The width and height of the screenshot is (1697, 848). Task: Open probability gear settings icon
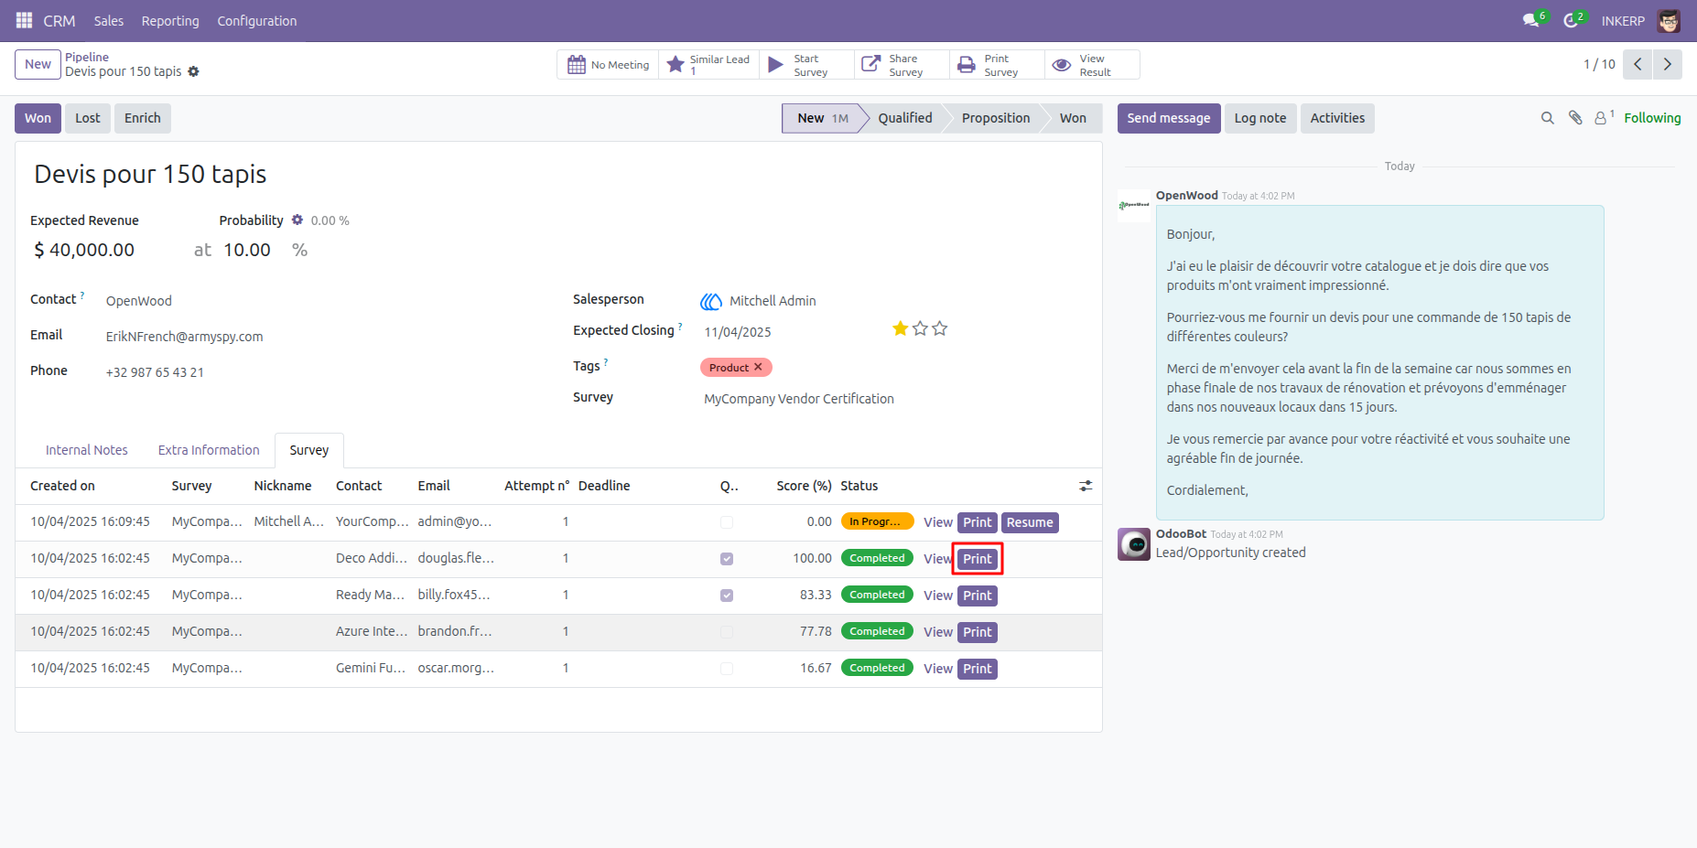[297, 220]
